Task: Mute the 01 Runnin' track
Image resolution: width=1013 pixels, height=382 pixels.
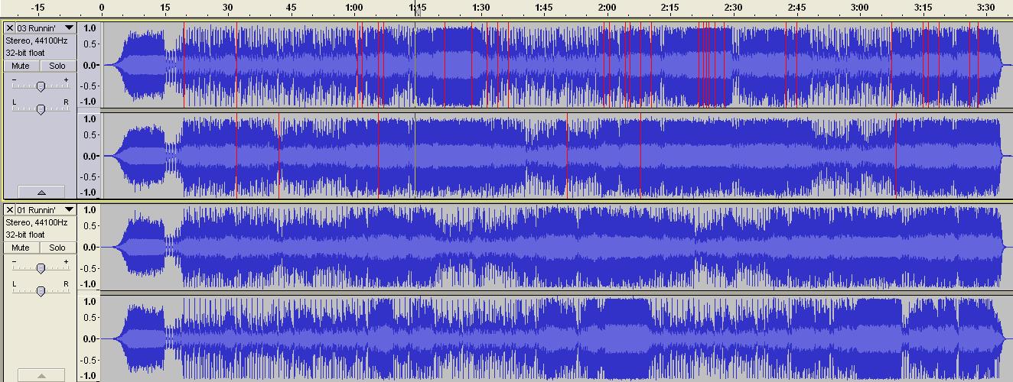Action: pos(21,248)
